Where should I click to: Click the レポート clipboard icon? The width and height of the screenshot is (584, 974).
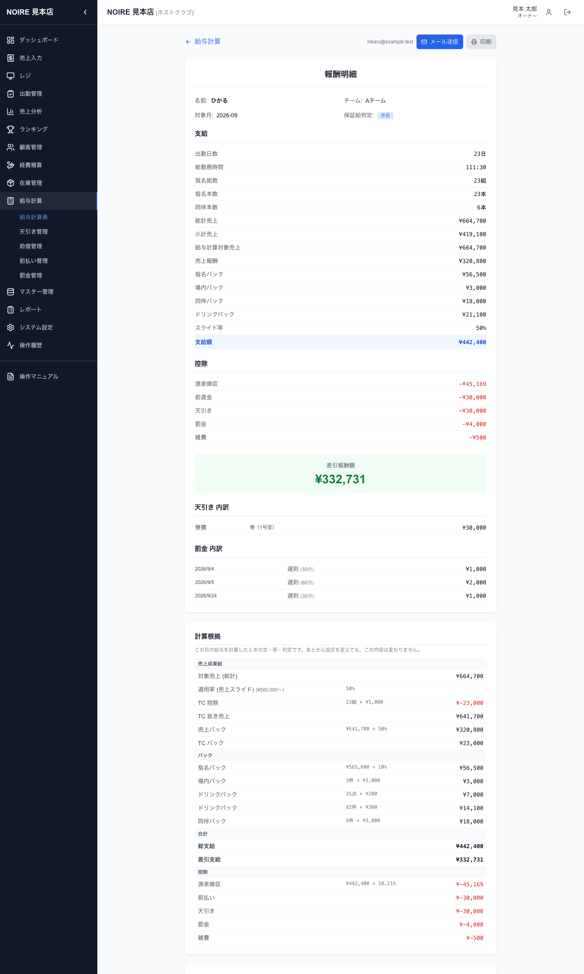(x=11, y=309)
